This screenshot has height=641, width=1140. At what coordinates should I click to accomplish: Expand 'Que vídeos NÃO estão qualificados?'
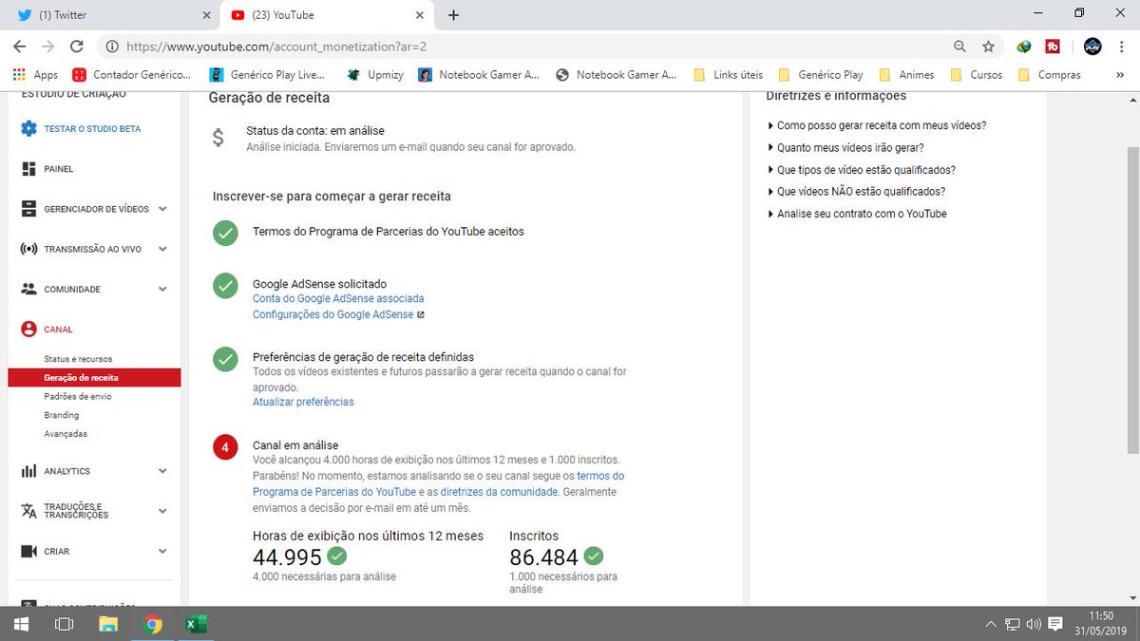click(856, 192)
